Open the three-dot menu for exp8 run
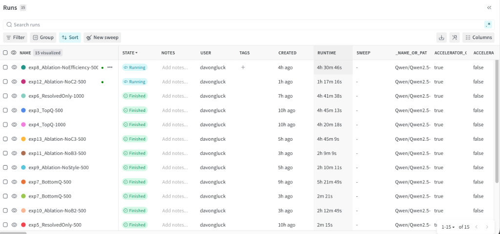The width and height of the screenshot is (500, 234). (x=110, y=67)
